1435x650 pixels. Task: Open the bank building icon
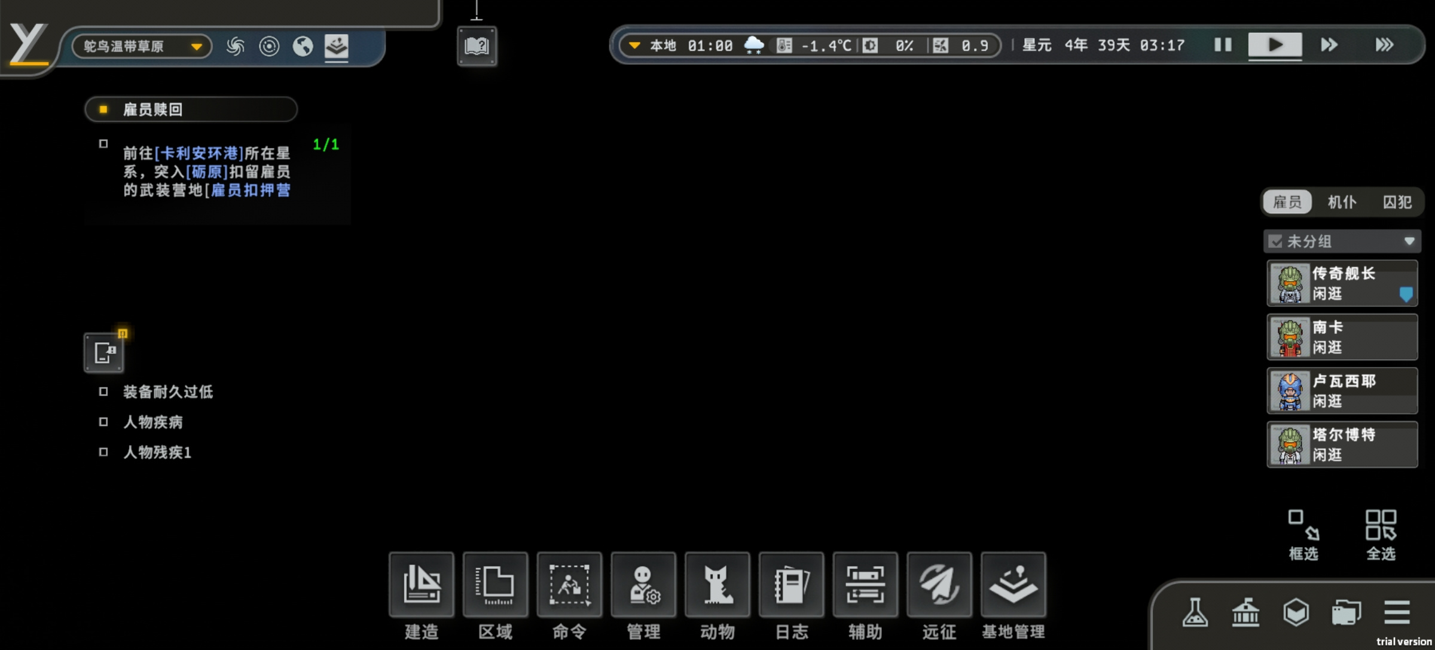tap(1245, 612)
